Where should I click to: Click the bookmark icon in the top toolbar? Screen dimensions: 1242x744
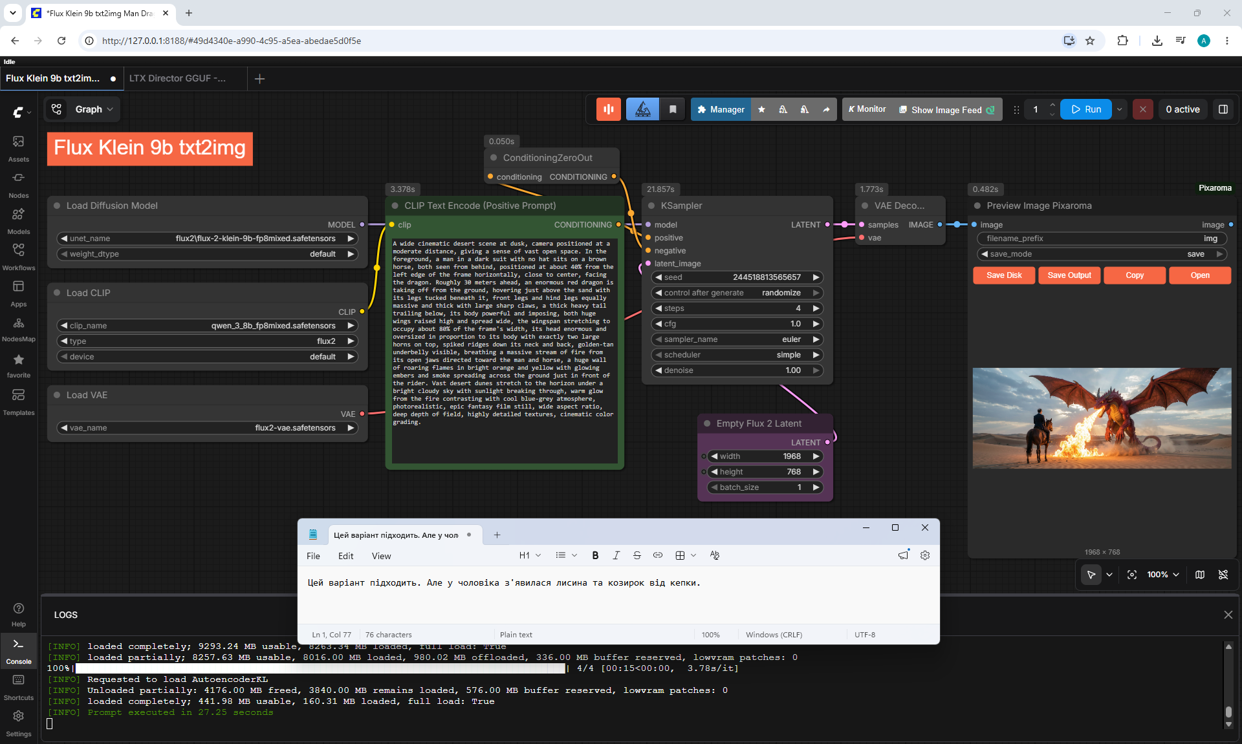(x=673, y=109)
